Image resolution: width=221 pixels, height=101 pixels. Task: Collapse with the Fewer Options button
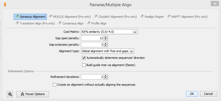pyautogui.click(x=33, y=94)
